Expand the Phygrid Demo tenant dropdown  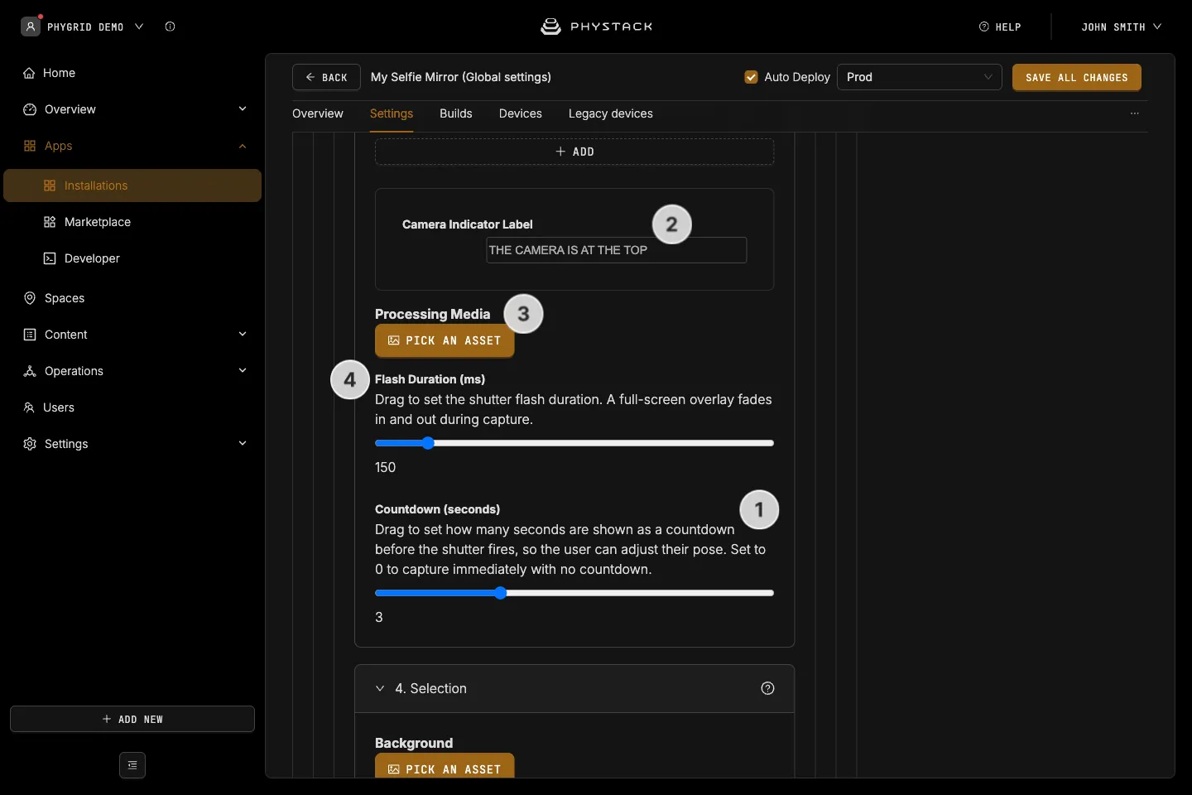point(139,26)
